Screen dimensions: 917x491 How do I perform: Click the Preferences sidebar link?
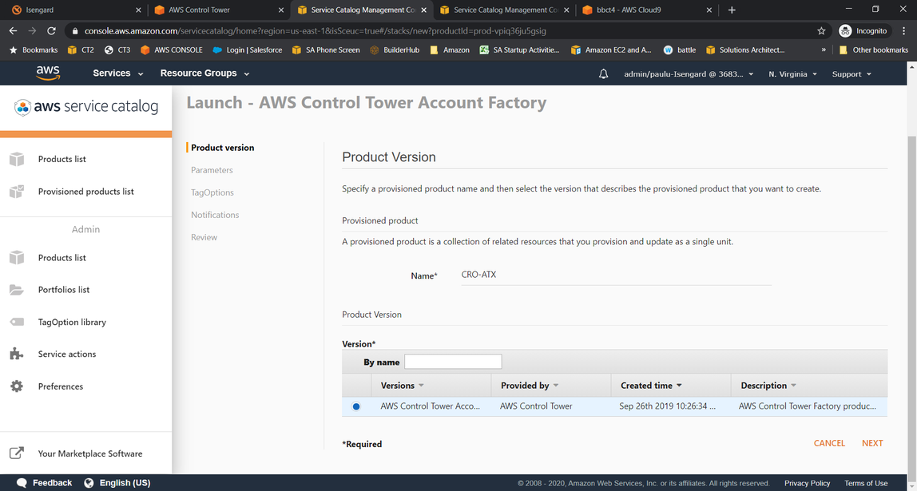pyautogui.click(x=61, y=386)
